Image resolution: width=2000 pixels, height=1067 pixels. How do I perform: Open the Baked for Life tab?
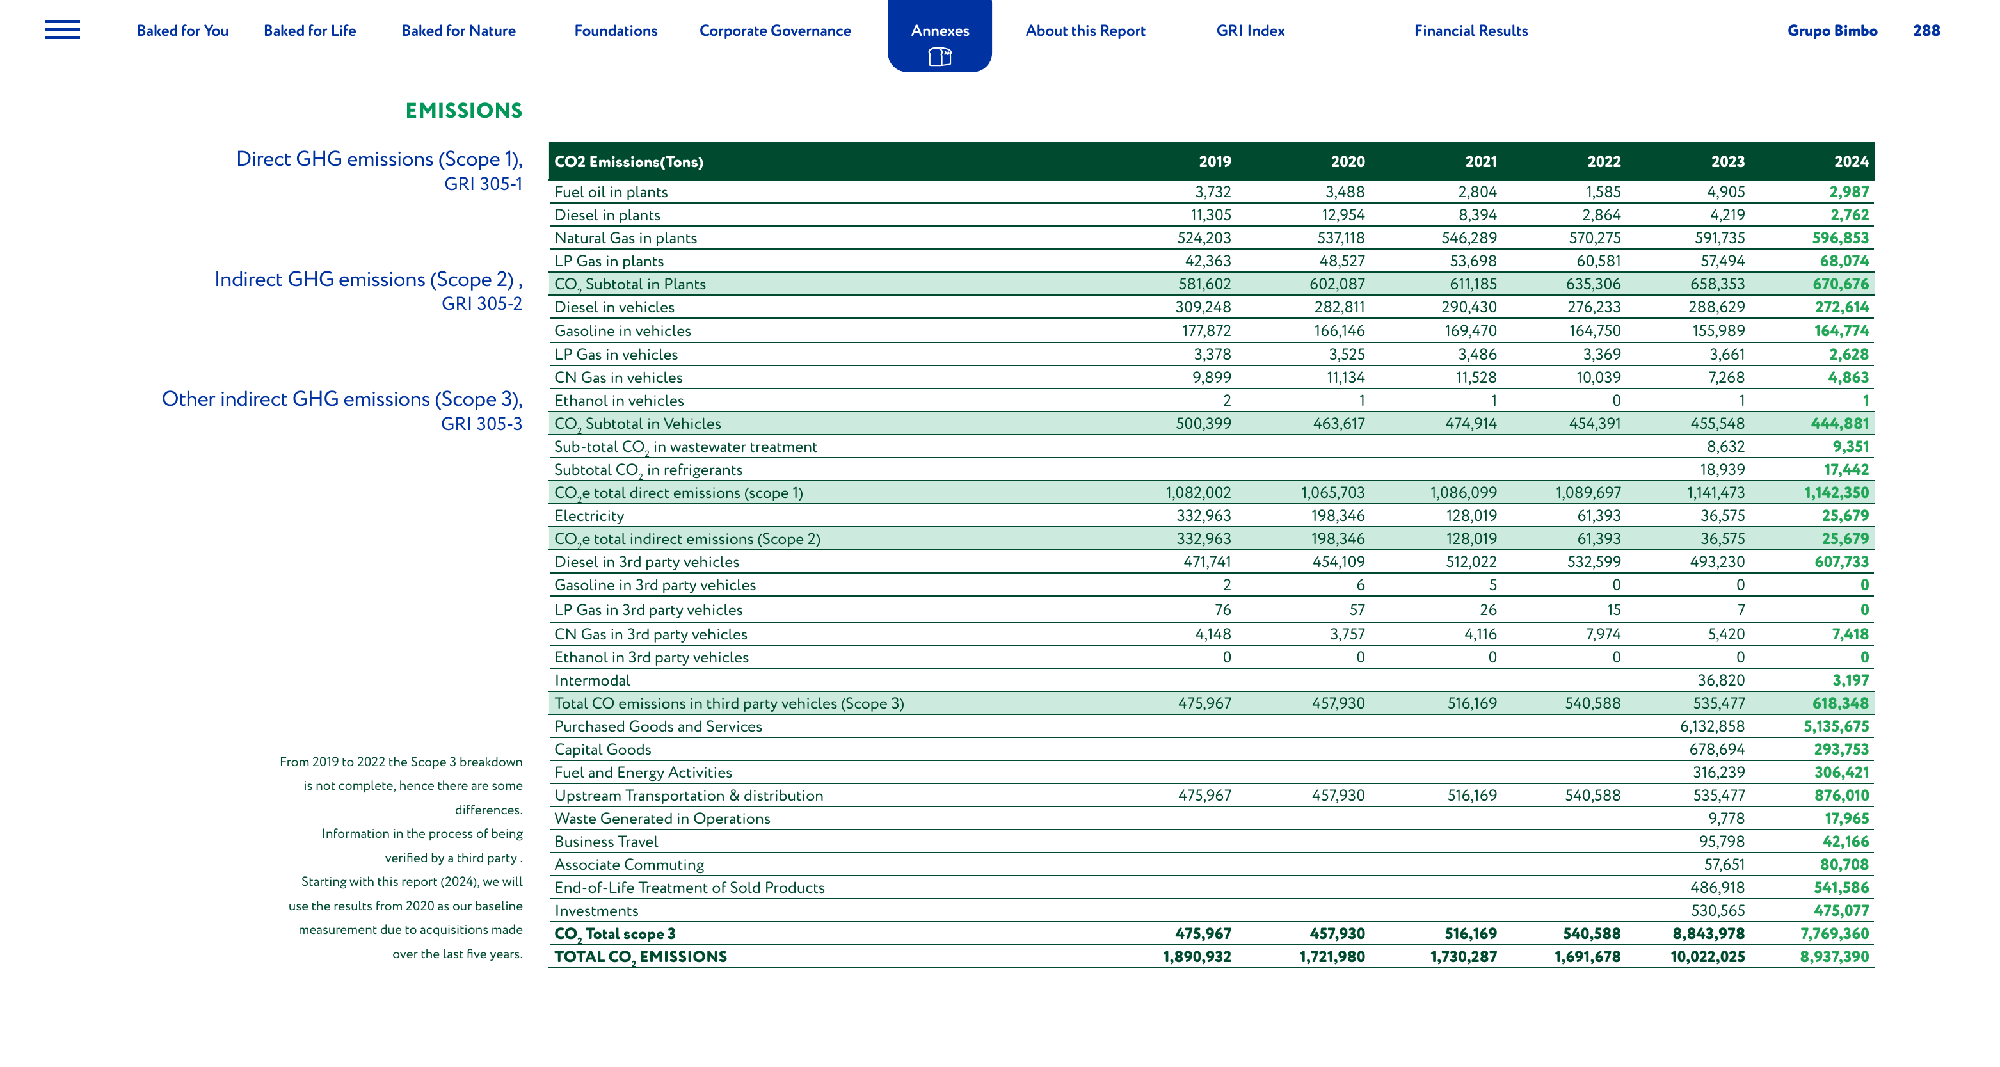(310, 30)
